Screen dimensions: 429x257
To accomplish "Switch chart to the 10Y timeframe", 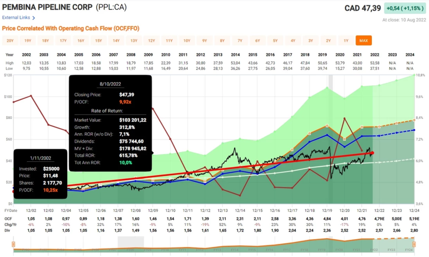I will [187, 40].
